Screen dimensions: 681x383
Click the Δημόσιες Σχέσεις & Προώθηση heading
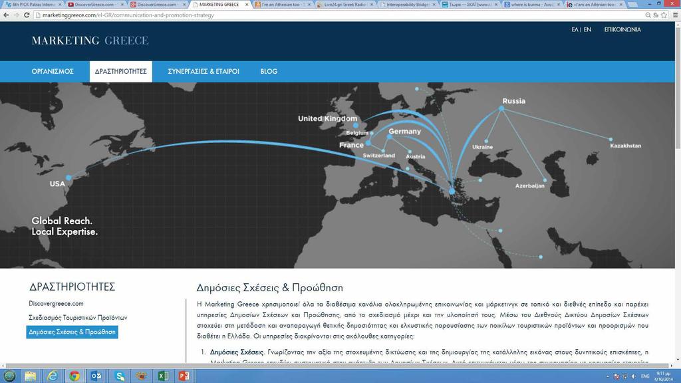270,288
